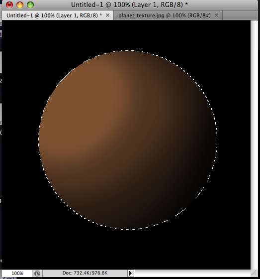Click the status bar preview icon beside zoom

37,274
